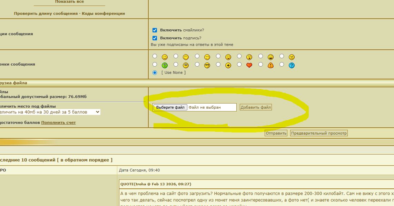
Task: Uncheck the Включить подпись checkbox
Action: coord(155,38)
